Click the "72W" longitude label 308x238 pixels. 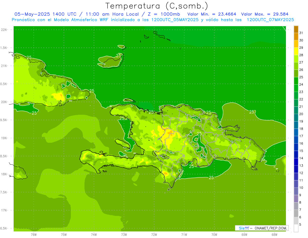154,234
